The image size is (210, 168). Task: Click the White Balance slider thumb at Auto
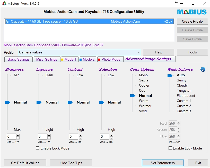click(x=170, y=76)
